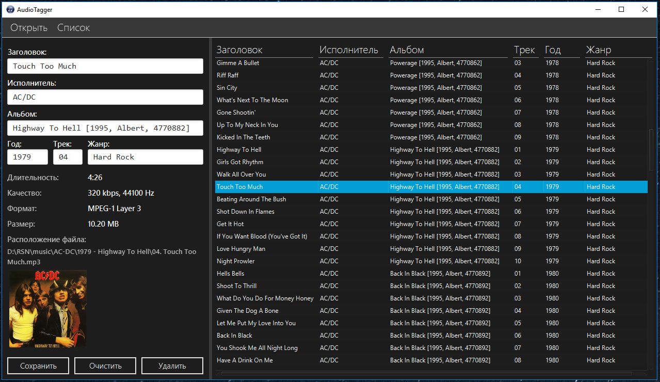
Task: Click AC/DC artist cell in Riff Raff row
Action: point(329,75)
